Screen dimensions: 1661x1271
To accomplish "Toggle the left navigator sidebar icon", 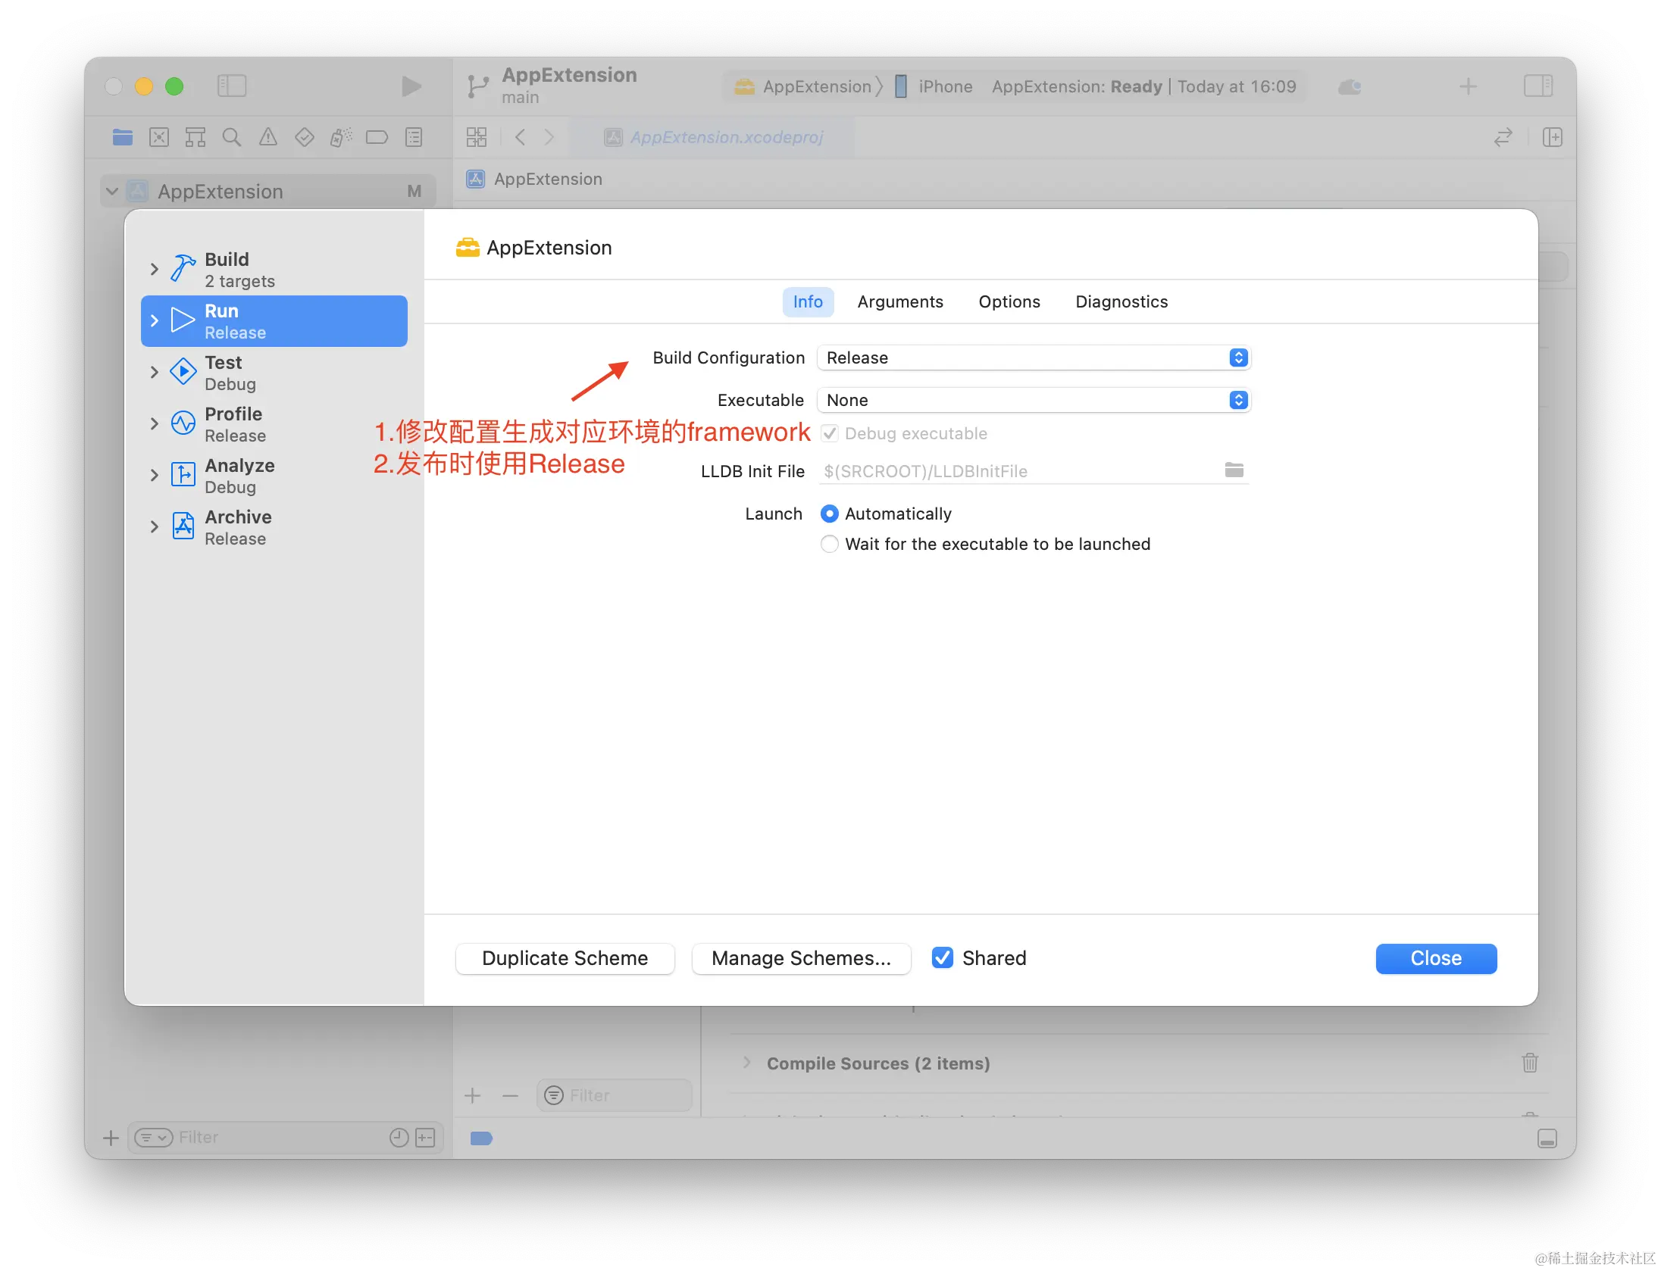I will pyautogui.click(x=232, y=86).
